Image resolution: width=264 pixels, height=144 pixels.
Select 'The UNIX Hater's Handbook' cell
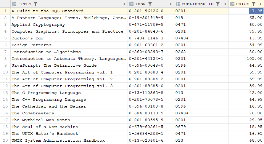click(x=69, y=134)
